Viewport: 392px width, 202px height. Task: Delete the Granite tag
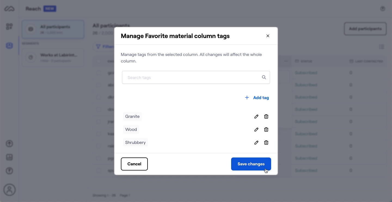pos(266,116)
